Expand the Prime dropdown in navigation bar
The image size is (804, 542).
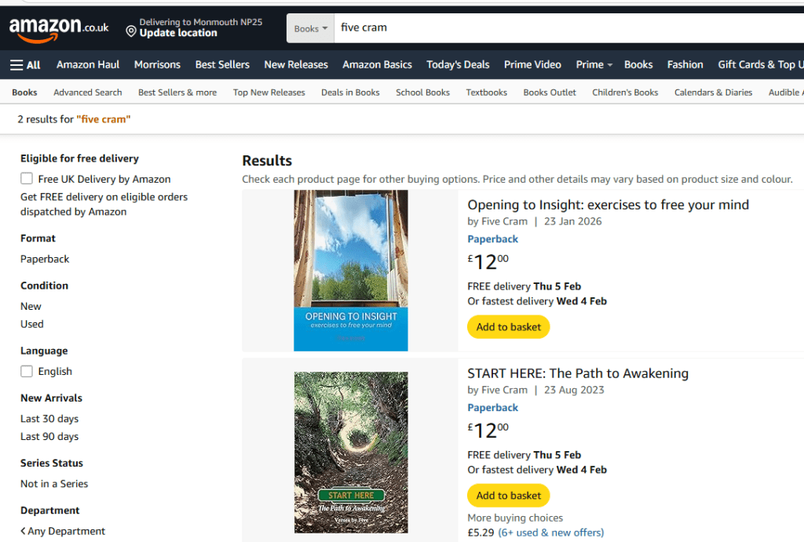pos(594,65)
